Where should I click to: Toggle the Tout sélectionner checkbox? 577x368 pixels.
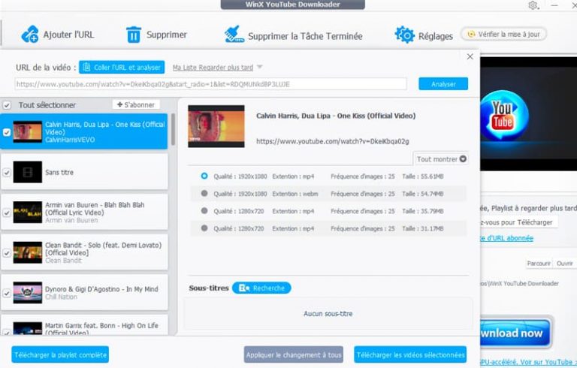(7, 105)
